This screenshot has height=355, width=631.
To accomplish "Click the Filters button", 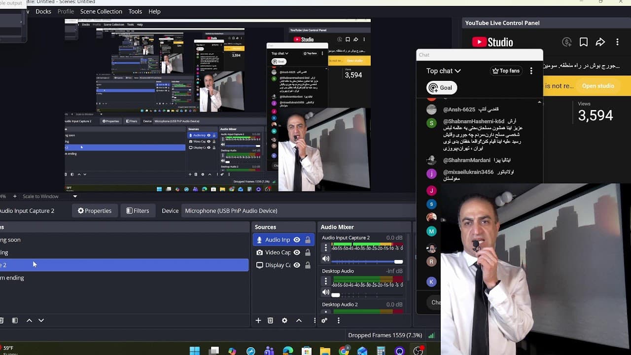I will [138, 211].
